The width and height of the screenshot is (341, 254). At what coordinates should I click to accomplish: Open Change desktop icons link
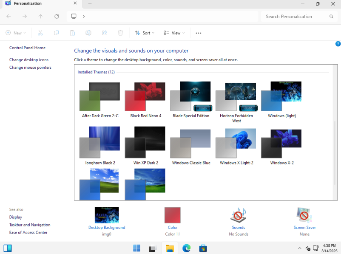tap(29, 60)
